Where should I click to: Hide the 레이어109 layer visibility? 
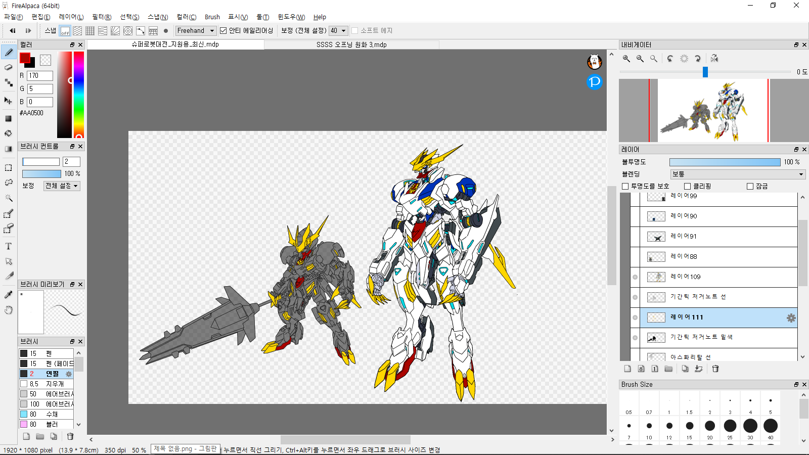pyautogui.click(x=635, y=277)
